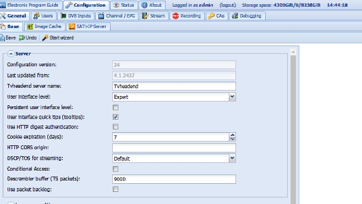Decrease Cookie expiration with down arrow

233,139
